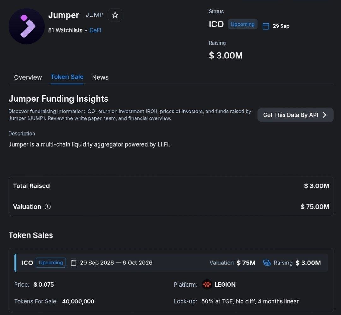The width and height of the screenshot is (341, 315).
Task: Click the Total Raised $ 3.00M value
Action: (316, 186)
